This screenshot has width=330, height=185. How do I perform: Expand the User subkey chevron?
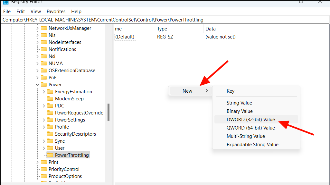pos(44,148)
